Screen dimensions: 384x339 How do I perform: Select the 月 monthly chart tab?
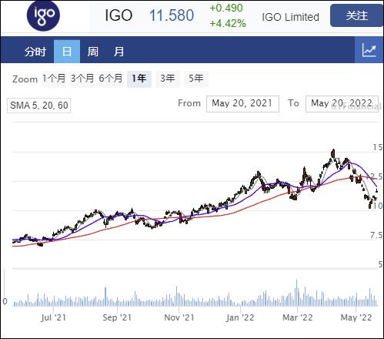pos(119,52)
